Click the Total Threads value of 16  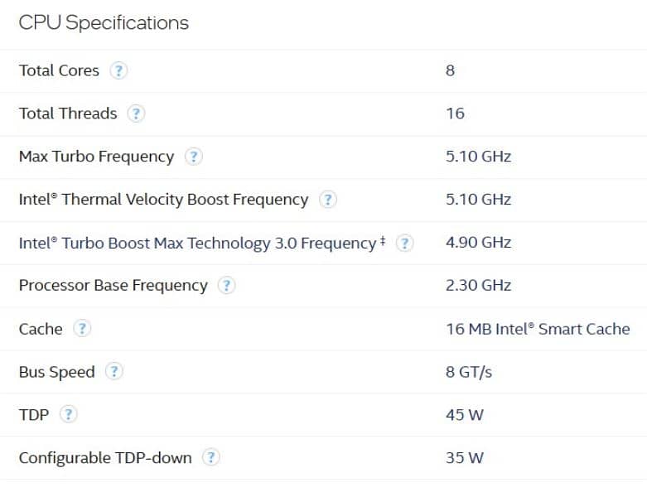coord(455,113)
